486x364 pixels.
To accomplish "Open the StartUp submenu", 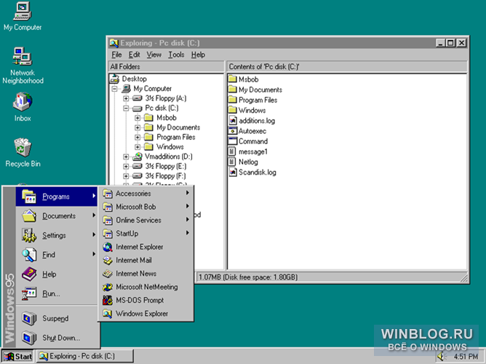I will pos(146,234).
